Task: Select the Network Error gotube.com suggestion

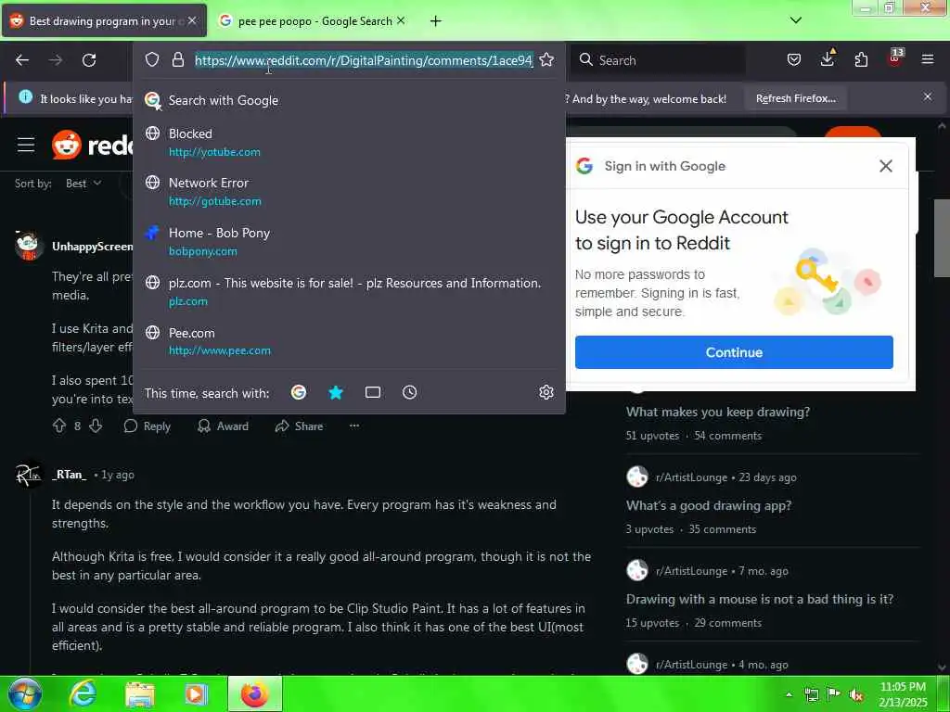Action: coord(349,191)
